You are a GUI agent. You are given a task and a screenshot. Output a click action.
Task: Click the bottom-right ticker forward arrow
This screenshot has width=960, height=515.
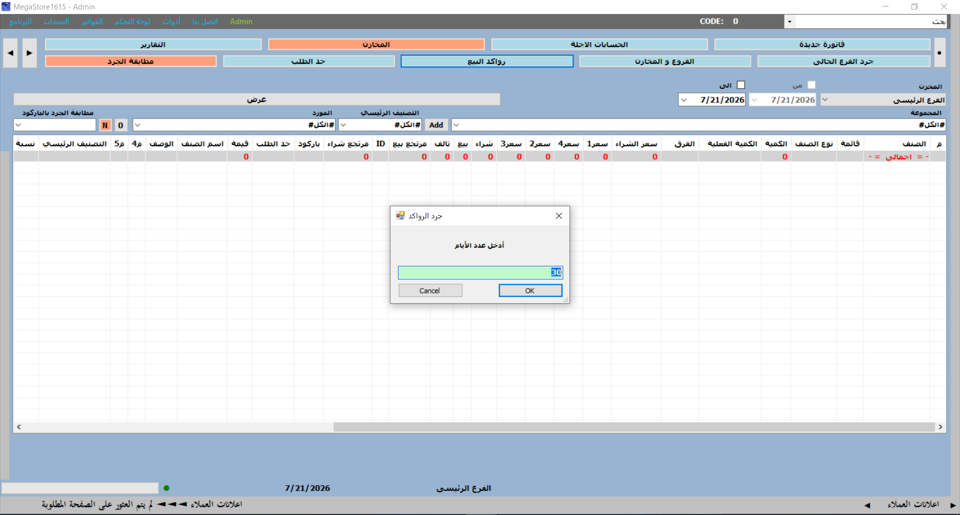pos(953,505)
